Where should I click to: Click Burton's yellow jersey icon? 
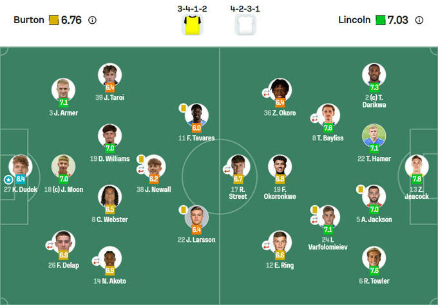pos(193,25)
